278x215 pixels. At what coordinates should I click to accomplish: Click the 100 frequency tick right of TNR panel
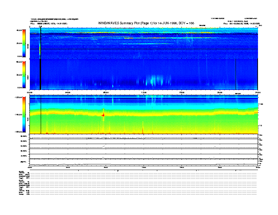[x=261, y=104]
